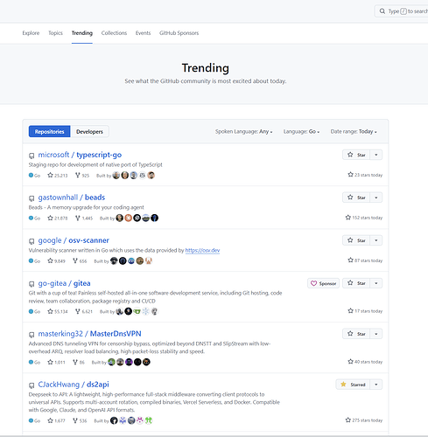Expand star lists arrow for typescript-go
Viewport: 428px width, 437px height.
coord(376,155)
